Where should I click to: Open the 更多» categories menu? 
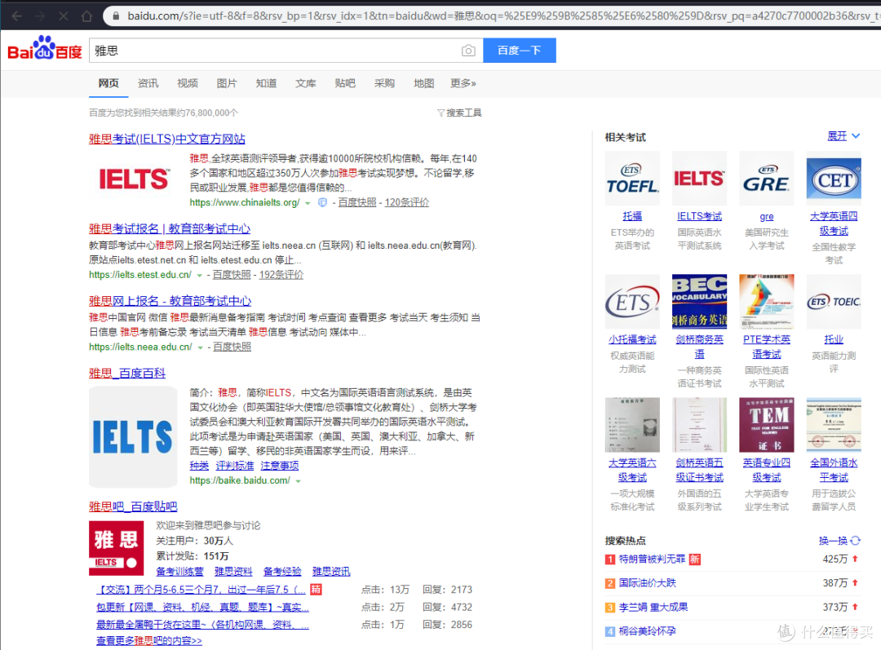tap(463, 83)
